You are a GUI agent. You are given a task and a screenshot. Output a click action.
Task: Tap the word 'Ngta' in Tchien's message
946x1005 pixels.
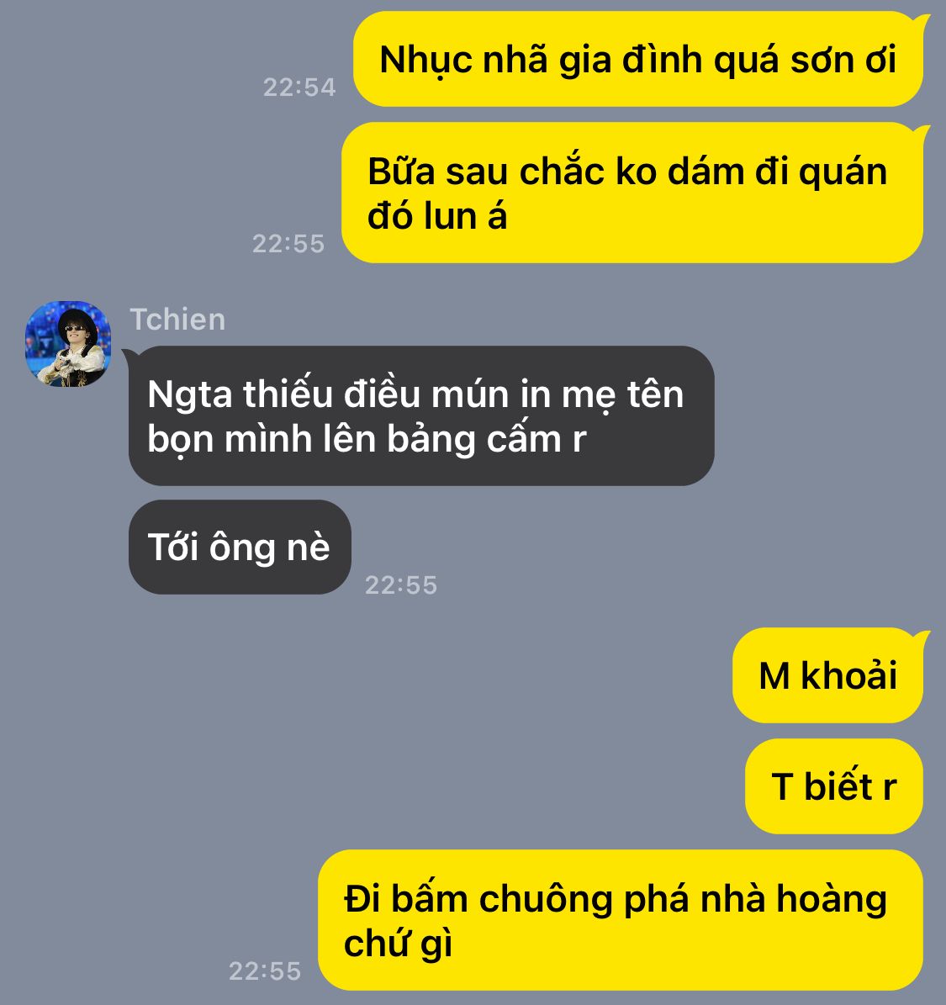190,395
